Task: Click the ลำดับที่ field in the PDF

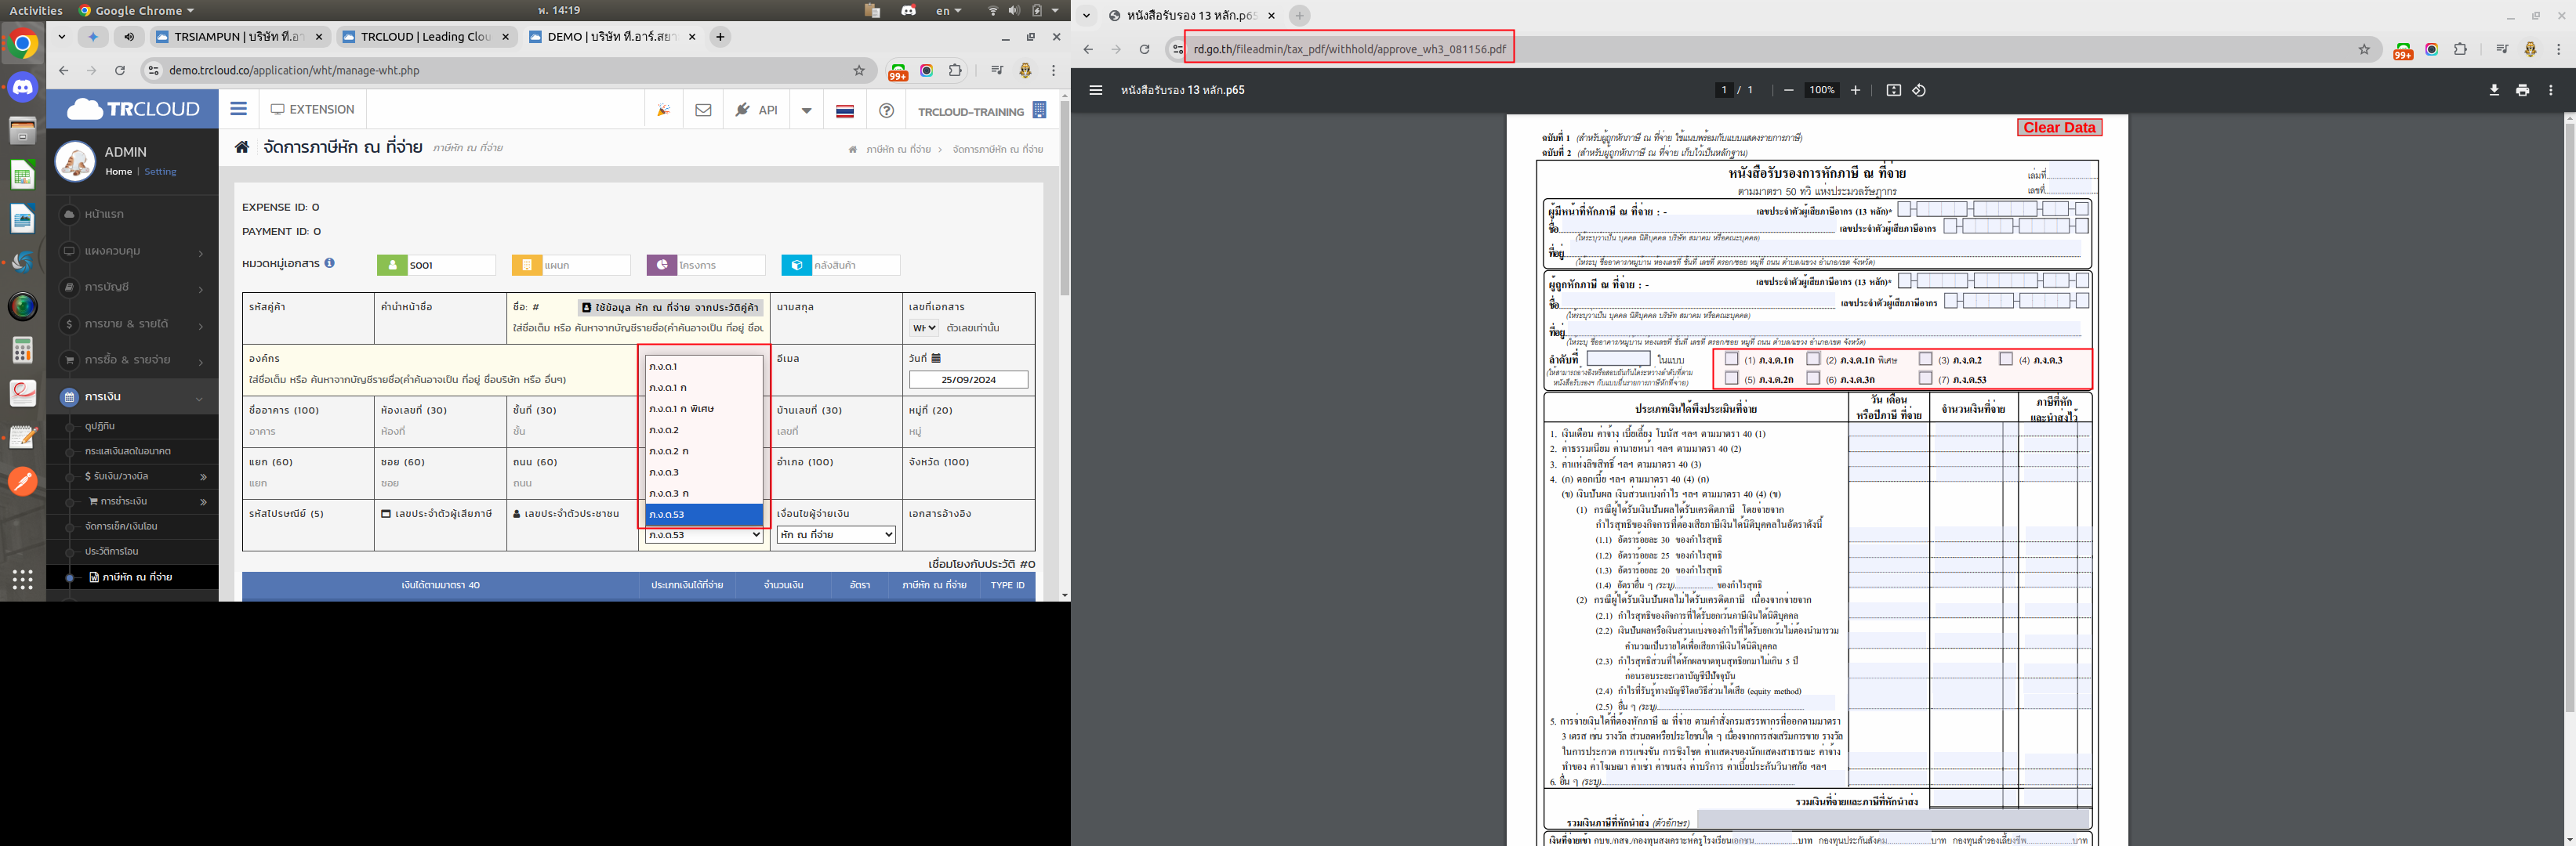Action: pyautogui.click(x=1618, y=359)
